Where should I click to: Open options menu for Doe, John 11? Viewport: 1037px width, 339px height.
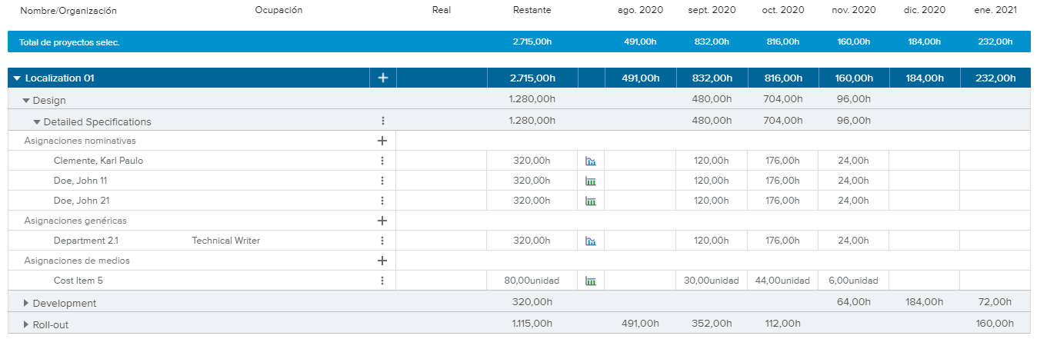(x=382, y=181)
